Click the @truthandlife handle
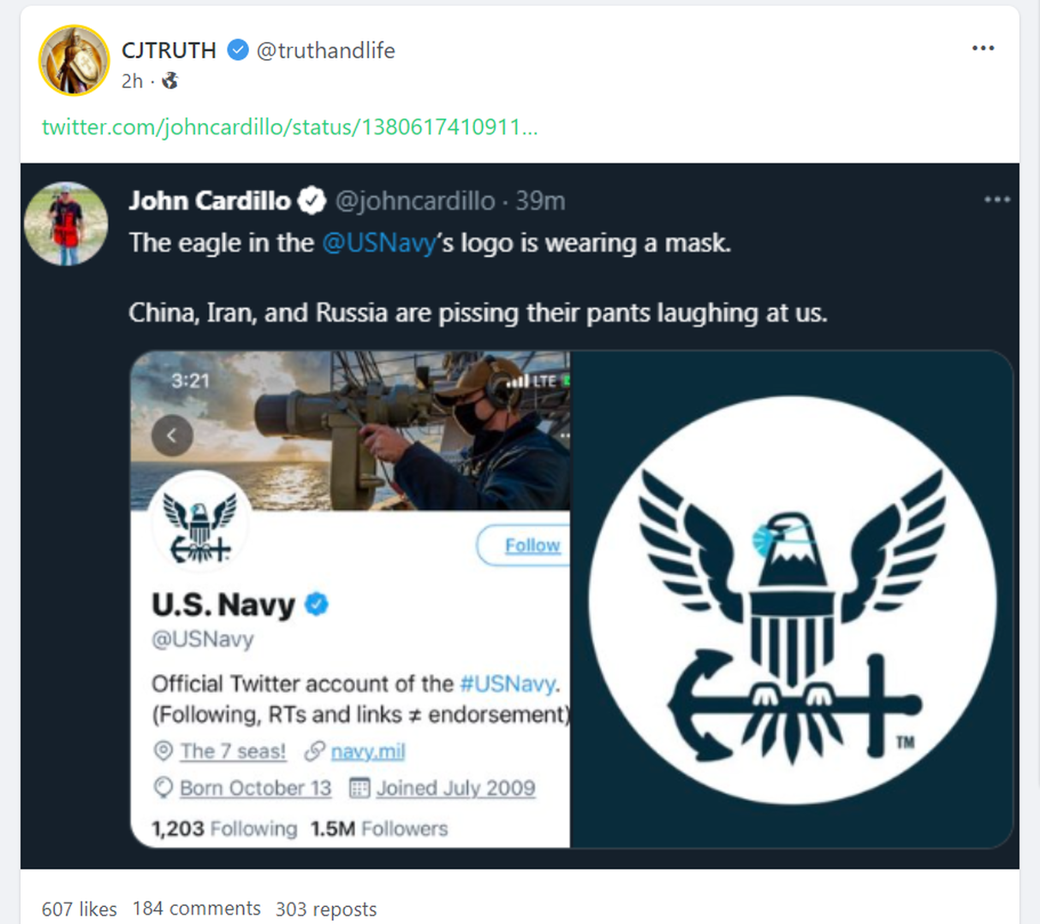Viewport: 1040px width, 924px height. [x=326, y=50]
